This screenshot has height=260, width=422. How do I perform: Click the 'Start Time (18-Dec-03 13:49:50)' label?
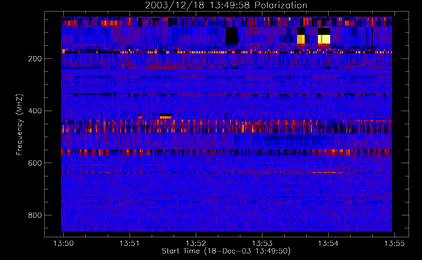click(226, 251)
